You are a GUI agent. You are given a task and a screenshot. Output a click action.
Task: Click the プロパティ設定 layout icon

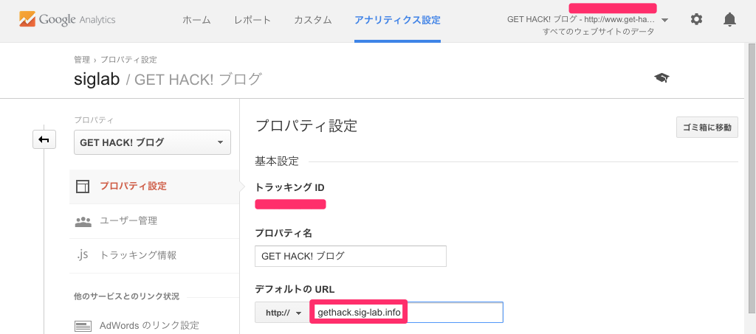[83, 187]
